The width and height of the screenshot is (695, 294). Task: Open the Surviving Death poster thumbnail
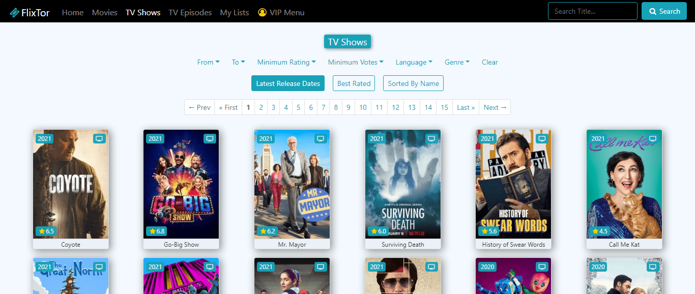coord(403,184)
